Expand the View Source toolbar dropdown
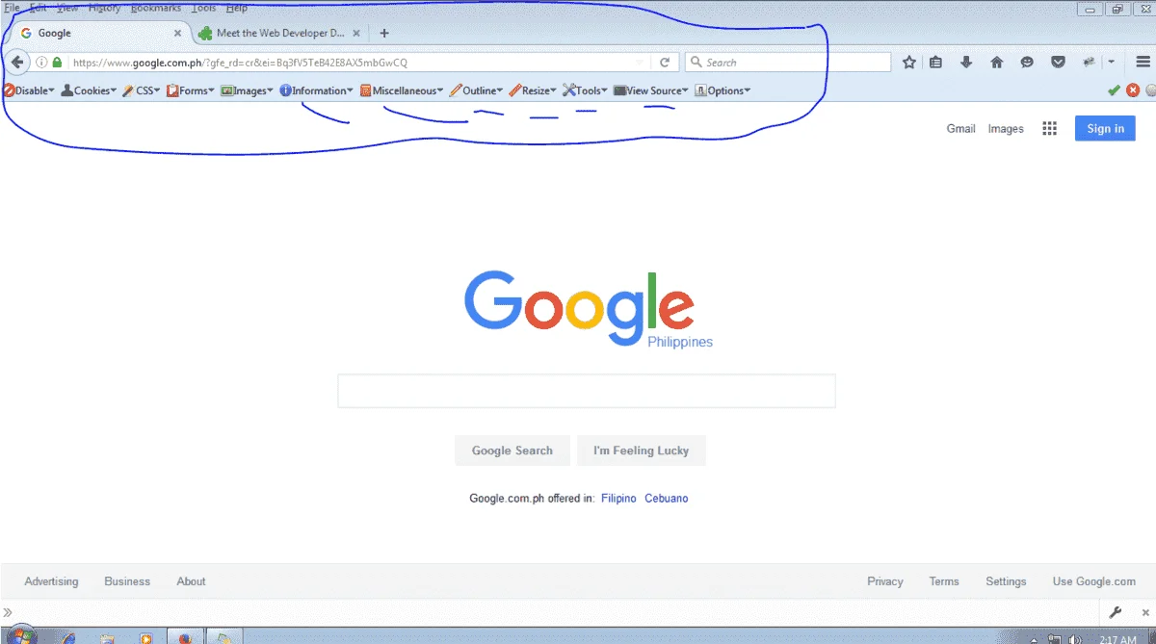Image resolution: width=1156 pixels, height=644 pixels. click(x=651, y=90)
